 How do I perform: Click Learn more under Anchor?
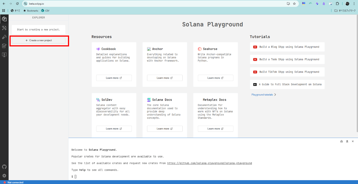click(x=165, y=78)
